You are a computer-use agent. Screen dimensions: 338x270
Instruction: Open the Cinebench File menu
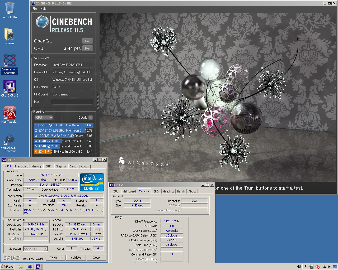pos(35,9)
